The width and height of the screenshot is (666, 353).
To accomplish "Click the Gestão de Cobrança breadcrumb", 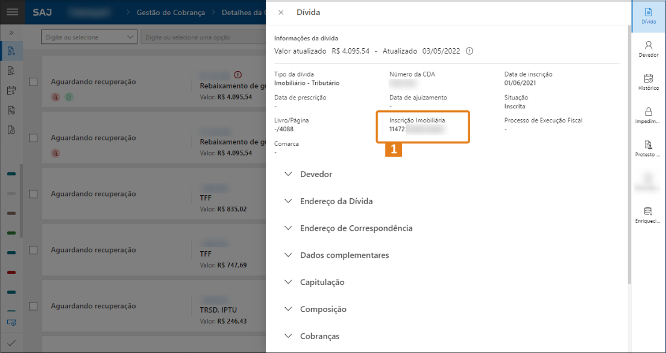I will (171, 12).
